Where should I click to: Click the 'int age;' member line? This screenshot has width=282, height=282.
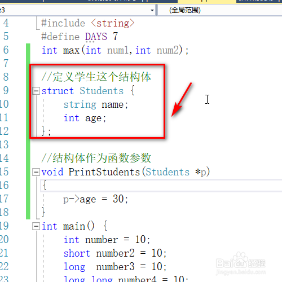click(85, 118)
